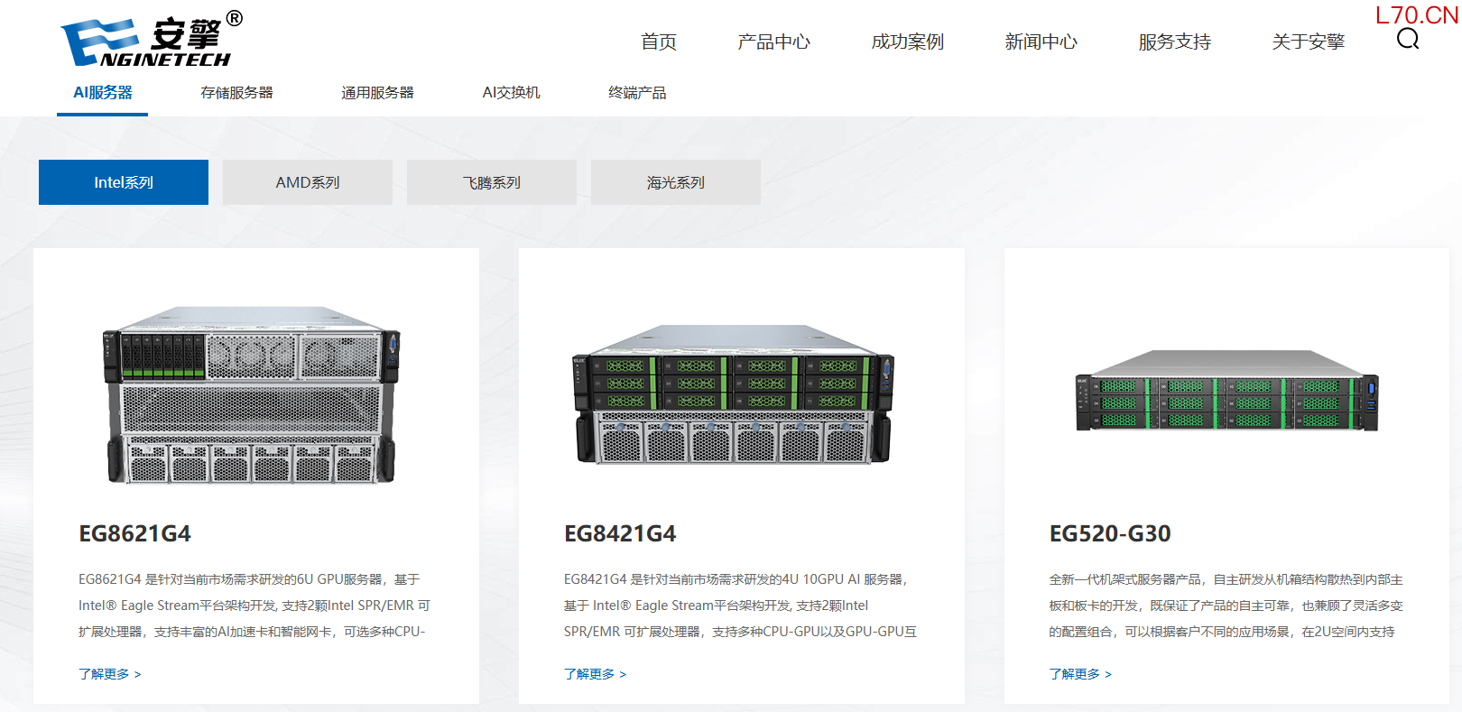Select the 终端产品 category
The width and height of the screenshot is (1462, 712).
pos(637,93)
